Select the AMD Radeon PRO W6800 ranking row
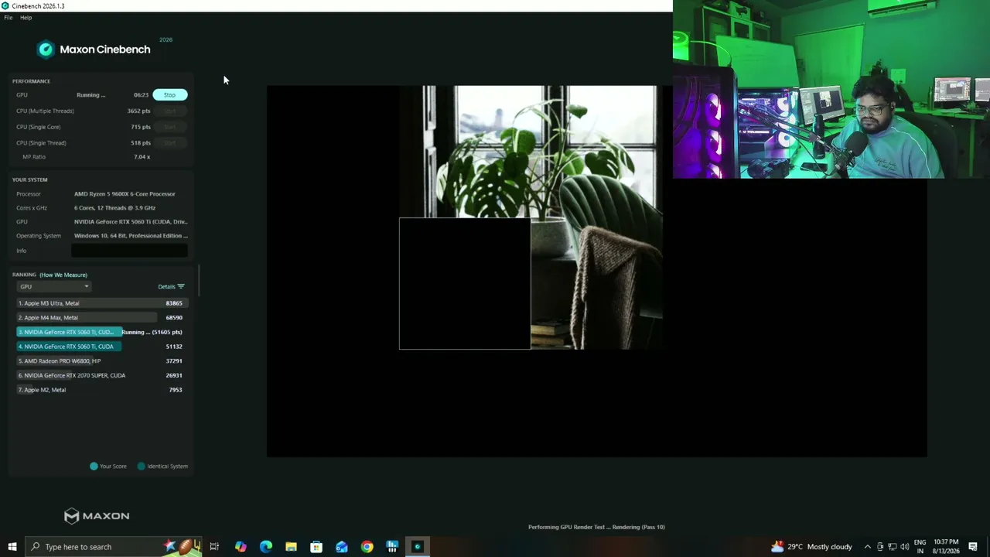The height and width of the screenshot is (557, 990). point(101,361)
